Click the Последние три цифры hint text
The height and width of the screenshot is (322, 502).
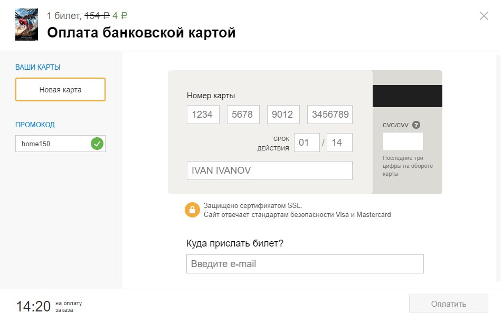(x=408, y=166)
